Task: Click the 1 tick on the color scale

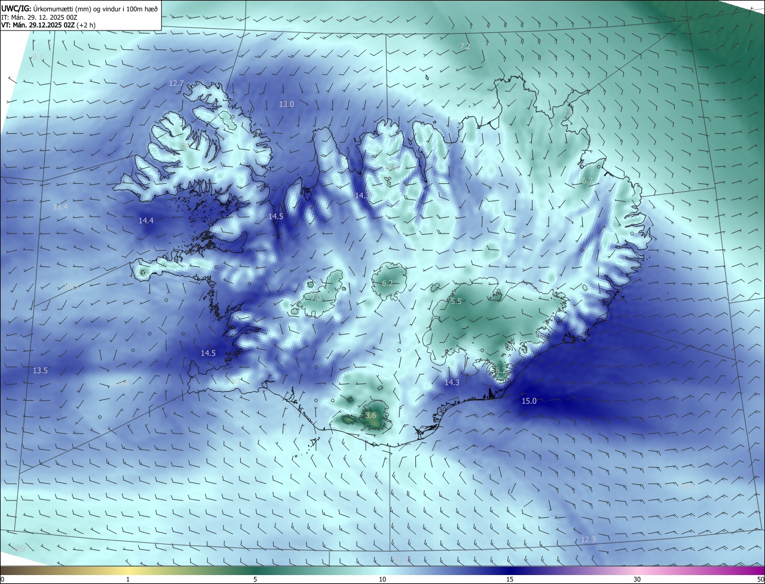Action: (128, 579)
